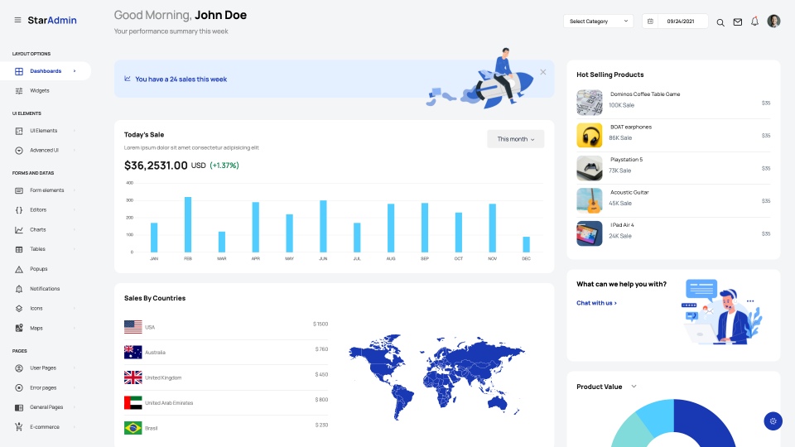The image size is (795, 447).
Task: Click the E-commerce cart icon
Action: pyautogui.click(x=19, y=427)
